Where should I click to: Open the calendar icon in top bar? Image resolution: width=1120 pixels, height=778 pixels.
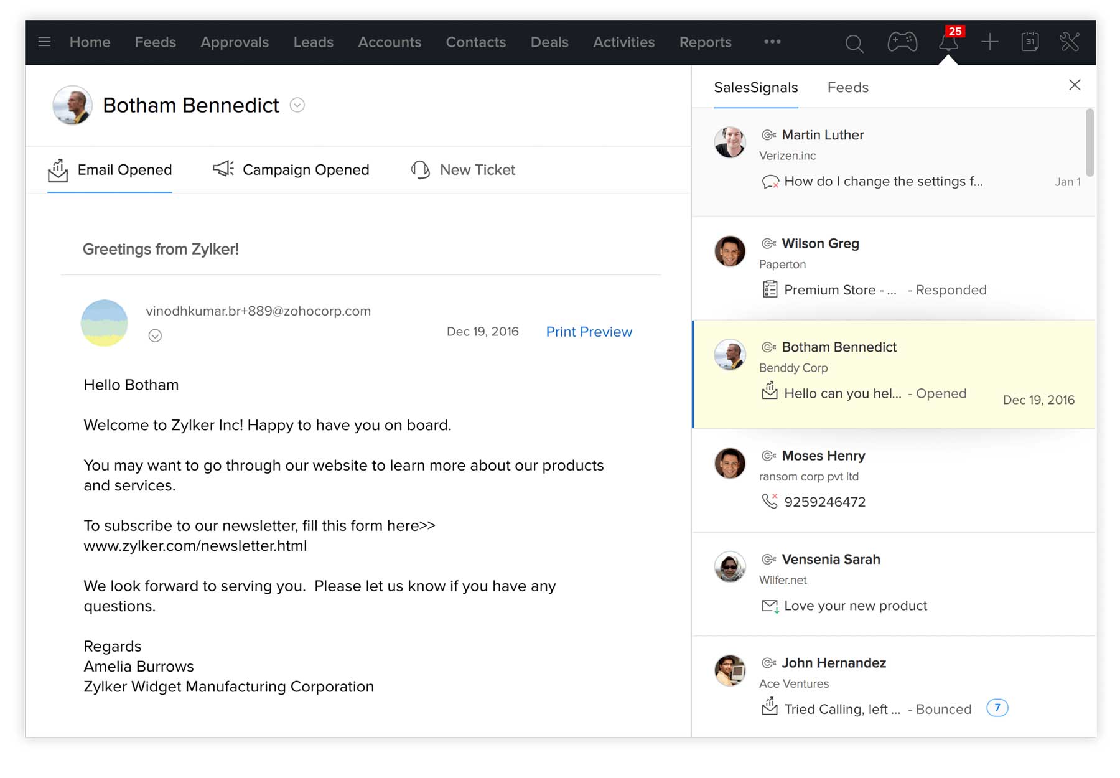click(1030, 42)
